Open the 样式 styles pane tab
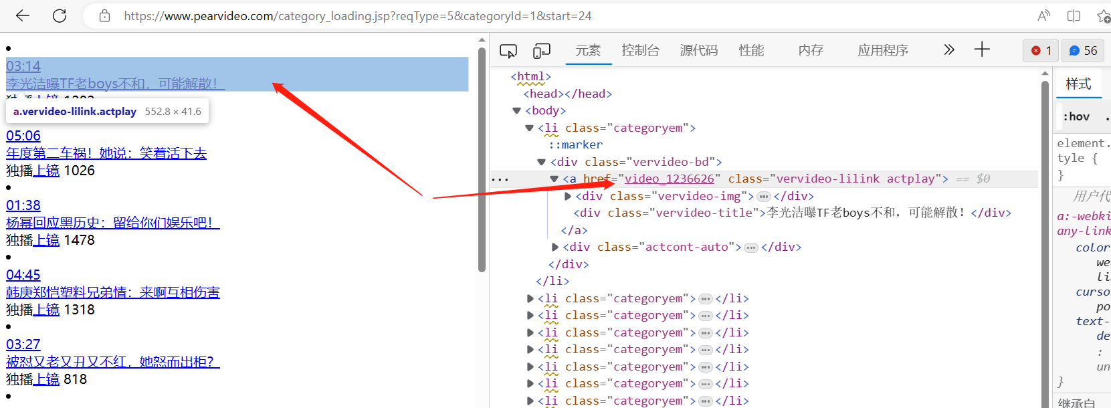Image resolution: width=1111 pixels, height=408 pixels. tap(1078, 84)
